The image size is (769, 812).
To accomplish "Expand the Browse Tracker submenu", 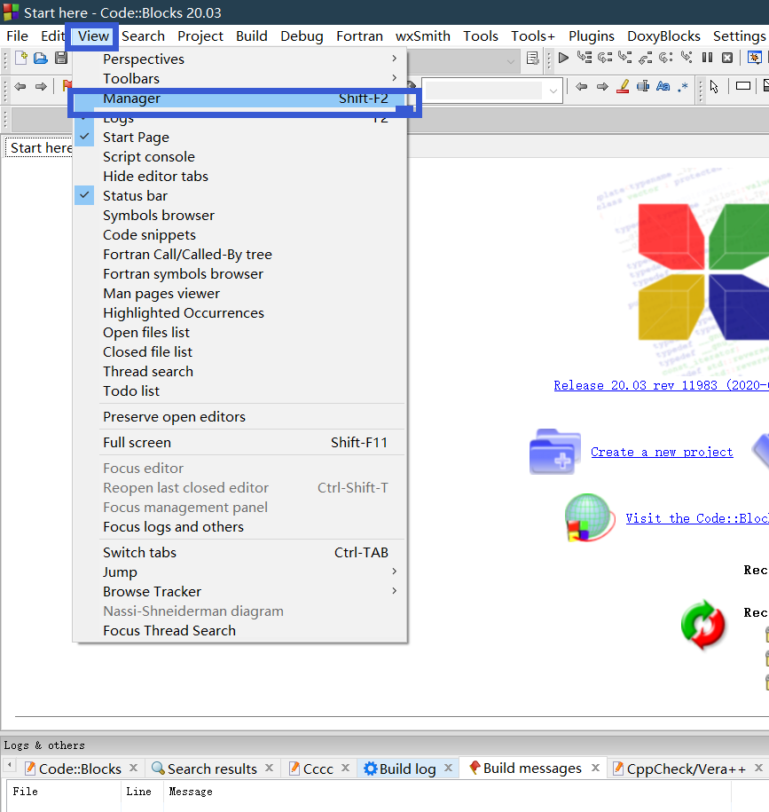I will point(239,591).
